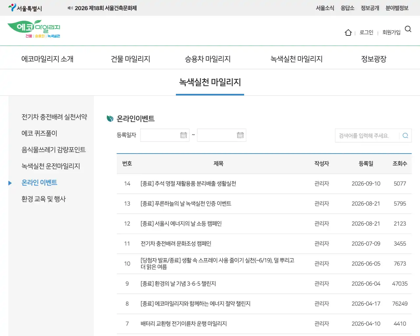Screen dimensions: 420x336
Task: Click 회원가입 link
Action: coord(391,32)
